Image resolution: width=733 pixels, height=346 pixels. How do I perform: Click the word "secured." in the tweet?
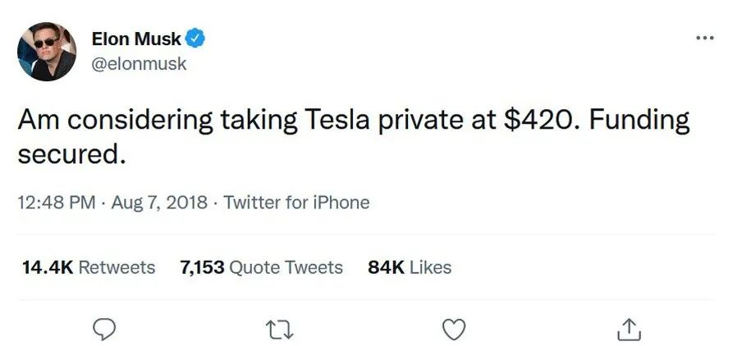coord(72,154)
